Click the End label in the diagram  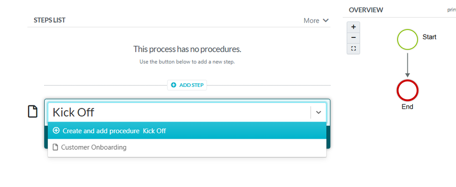[407, 107]
